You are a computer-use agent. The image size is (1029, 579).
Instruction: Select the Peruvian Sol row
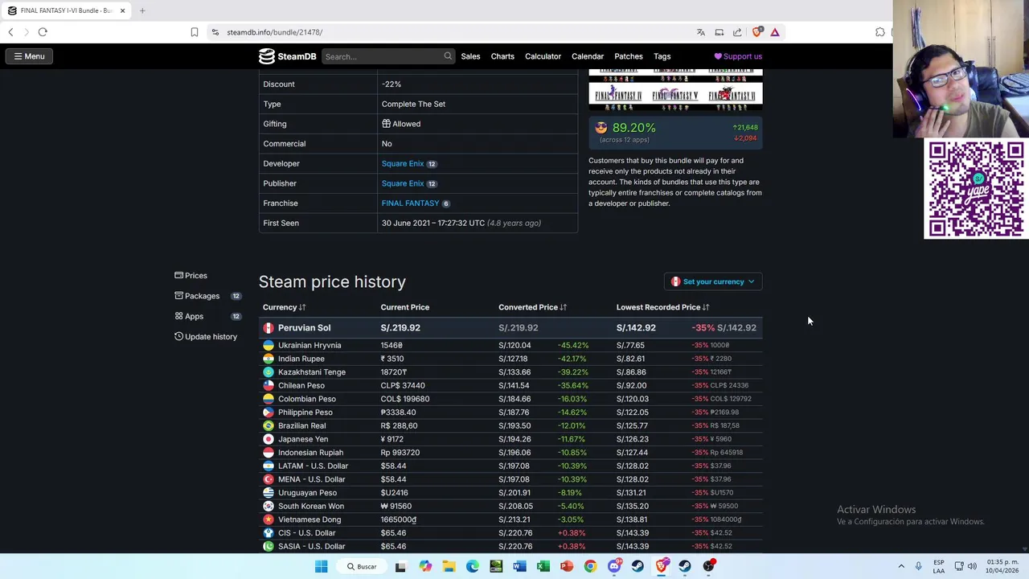coord(510,328)
